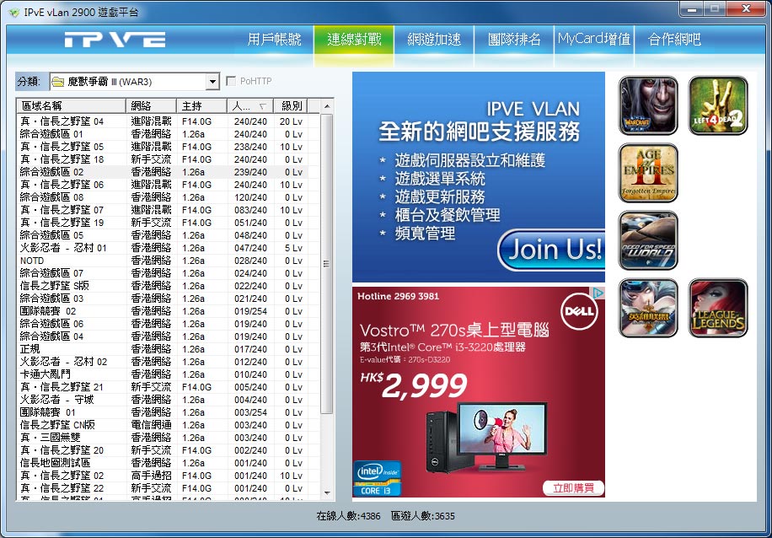Image resolution: width=772 pixels, height=538 pixels.
Task: Select room 真・信長之野望 05
Action: 162,147
